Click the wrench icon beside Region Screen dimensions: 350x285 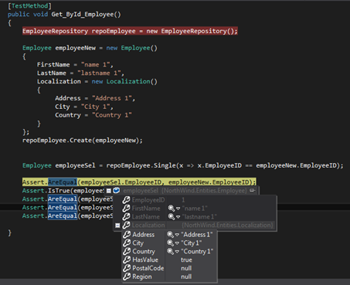coord(127,277)
